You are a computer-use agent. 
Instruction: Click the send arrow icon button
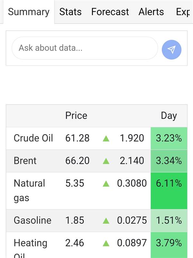[171, 49]
